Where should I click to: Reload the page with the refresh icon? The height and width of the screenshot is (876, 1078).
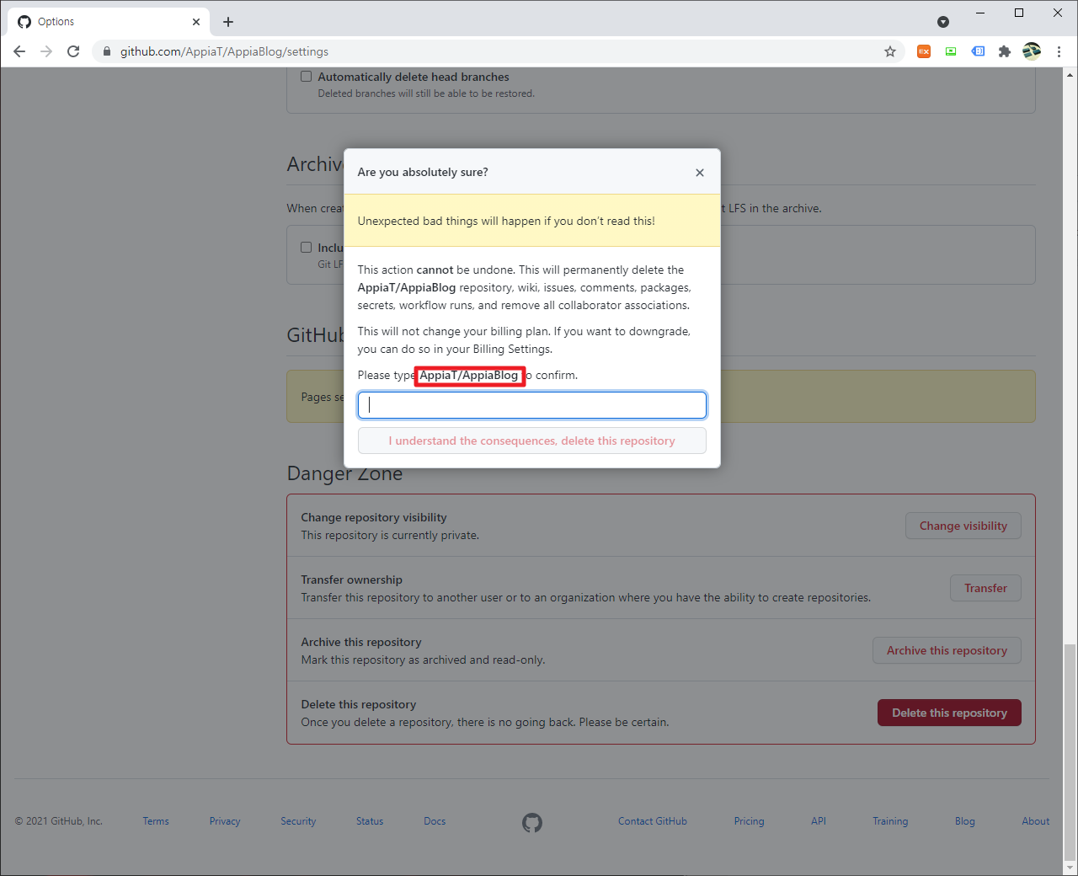pos(73,51)
